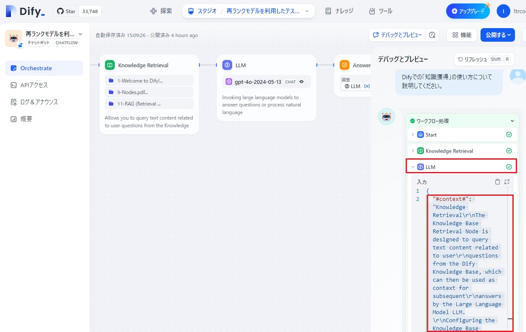Click the 1-Welcome to Dify!... dataset row
This screenshot has width=526, height=332.
149,80
